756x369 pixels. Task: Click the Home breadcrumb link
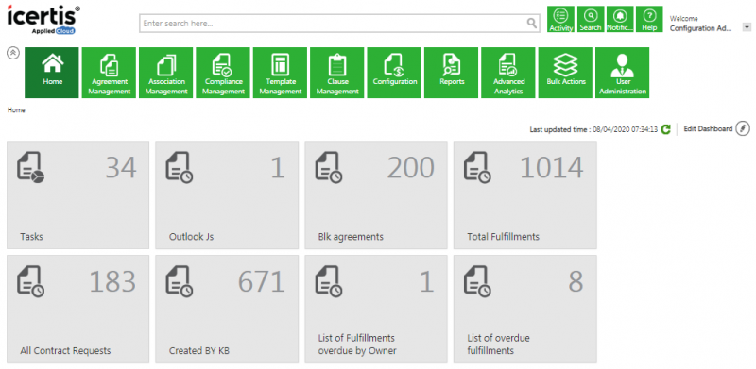16,110
